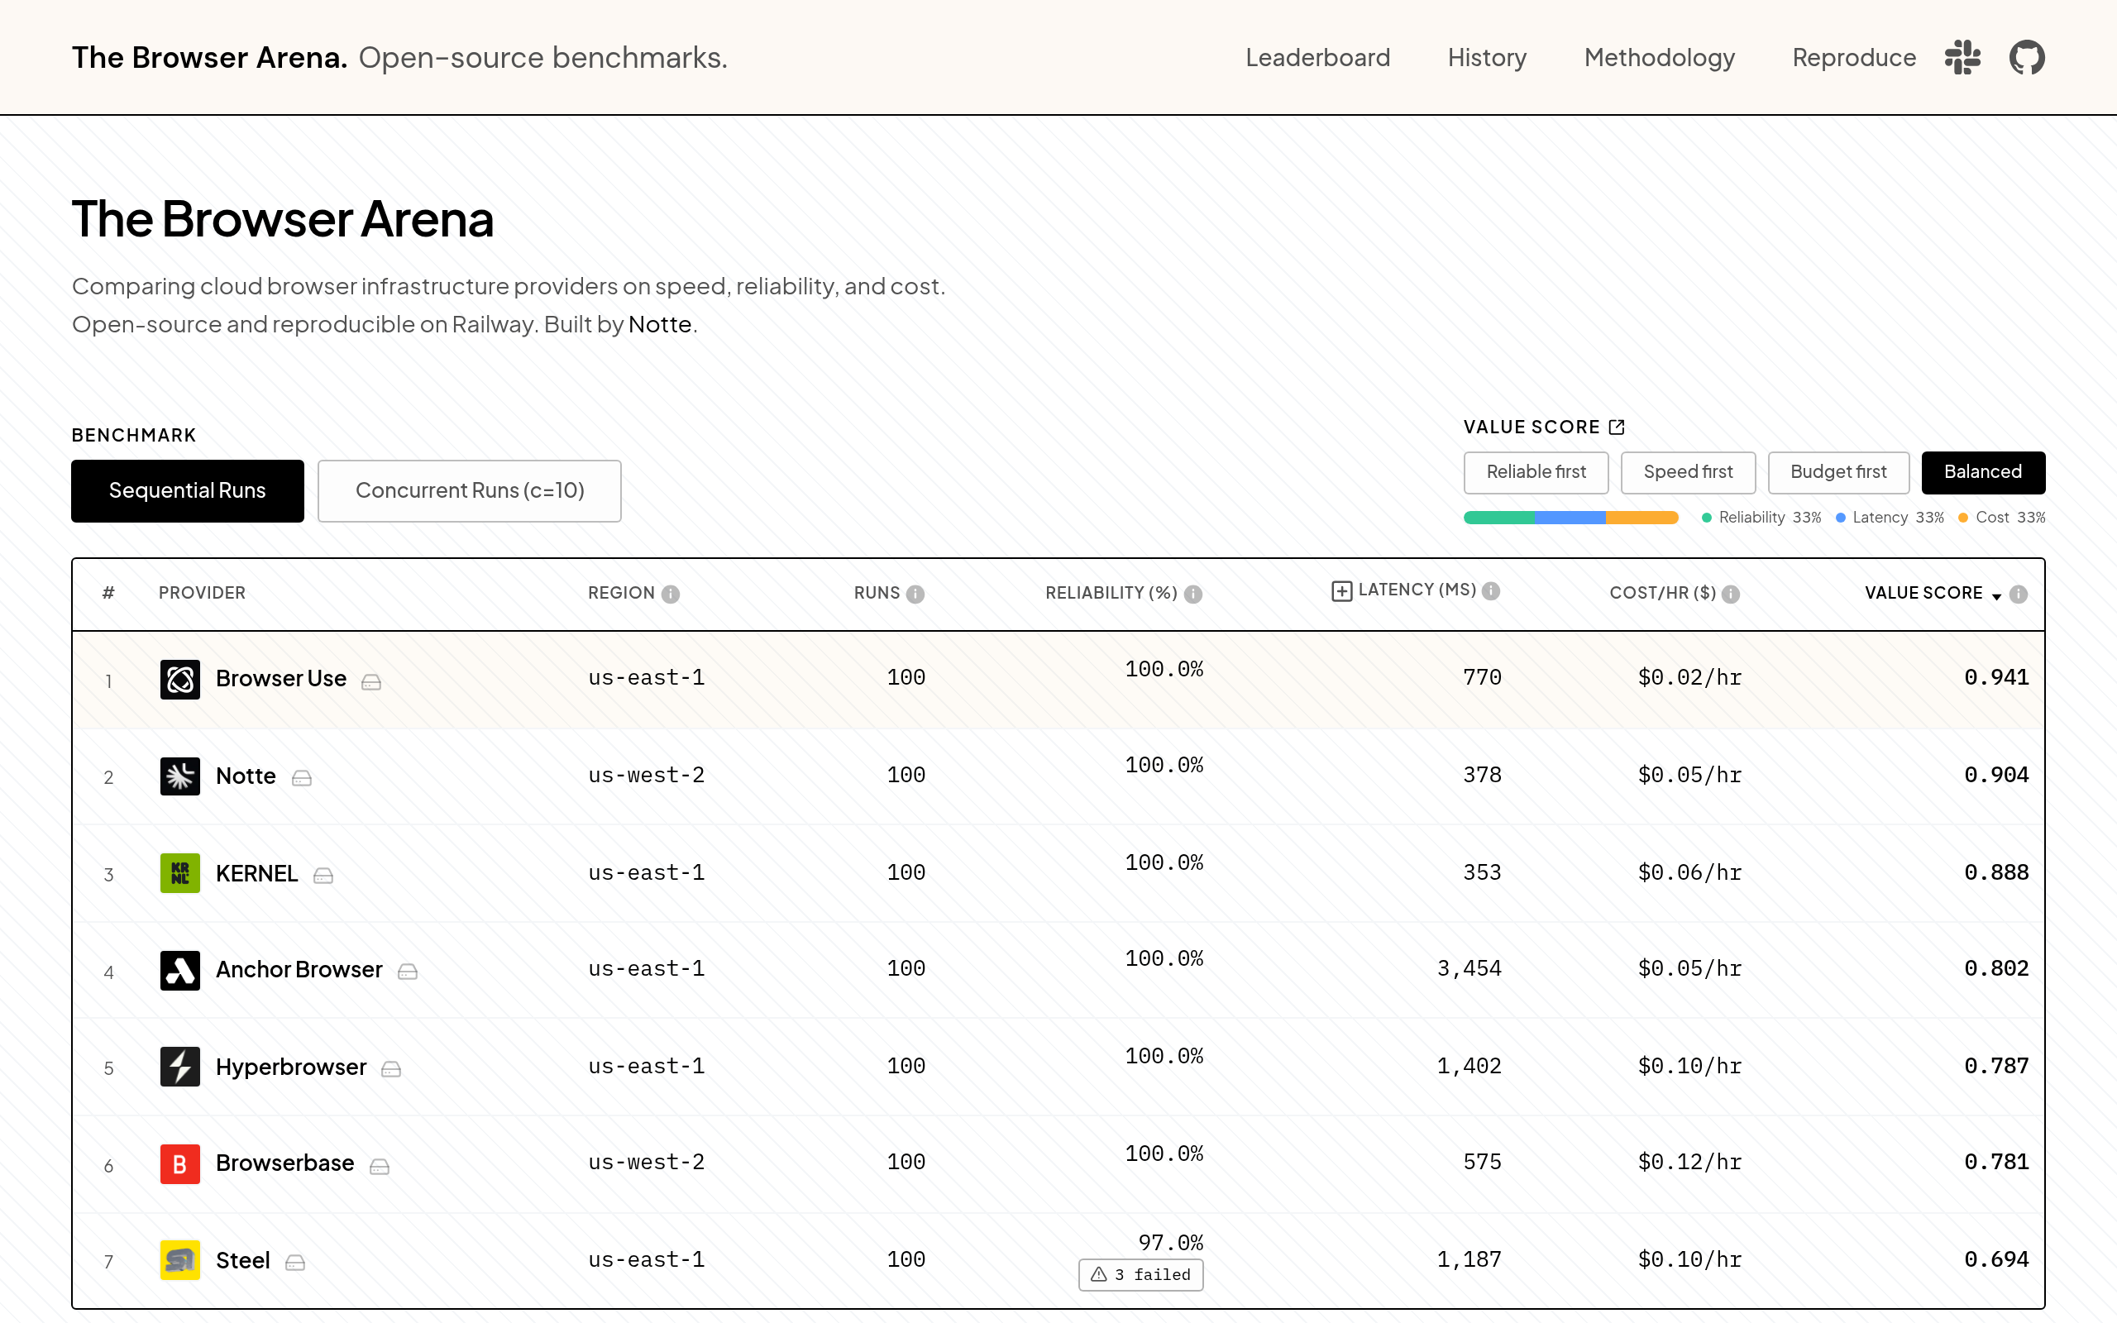This screenshot has width=2117, height=1323.
Task: Click the 0.694 value score cell
Action: (x=1995, y=1259)
